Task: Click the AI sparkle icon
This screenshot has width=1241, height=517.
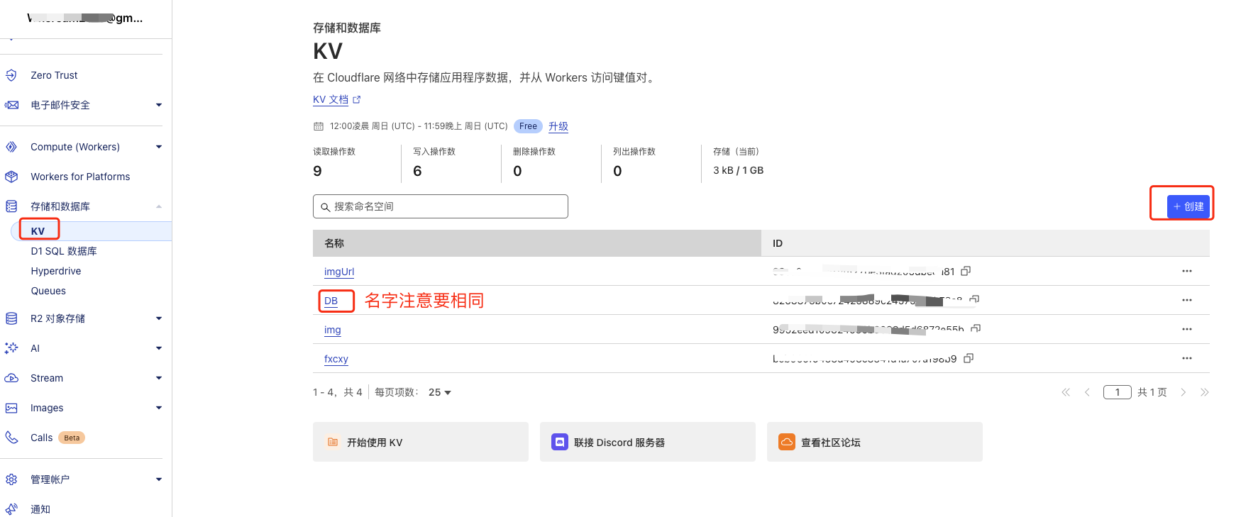Action: coord(11,348)
